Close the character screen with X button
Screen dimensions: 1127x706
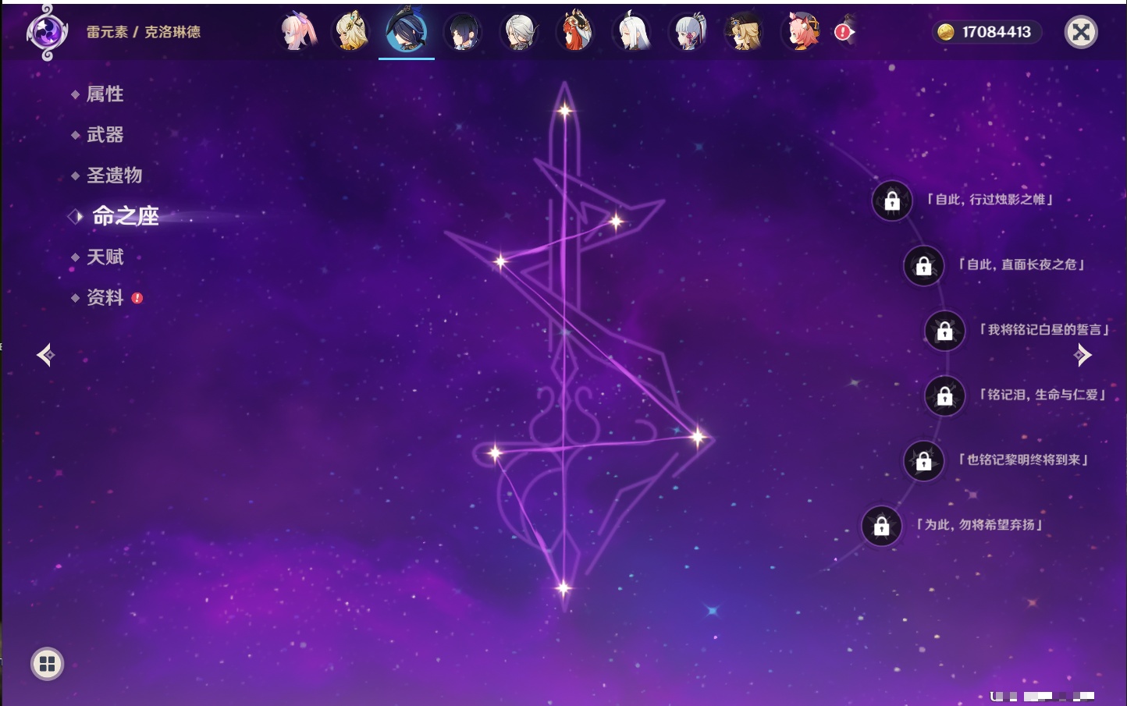pyautogui.click(x=1081, y=32)
